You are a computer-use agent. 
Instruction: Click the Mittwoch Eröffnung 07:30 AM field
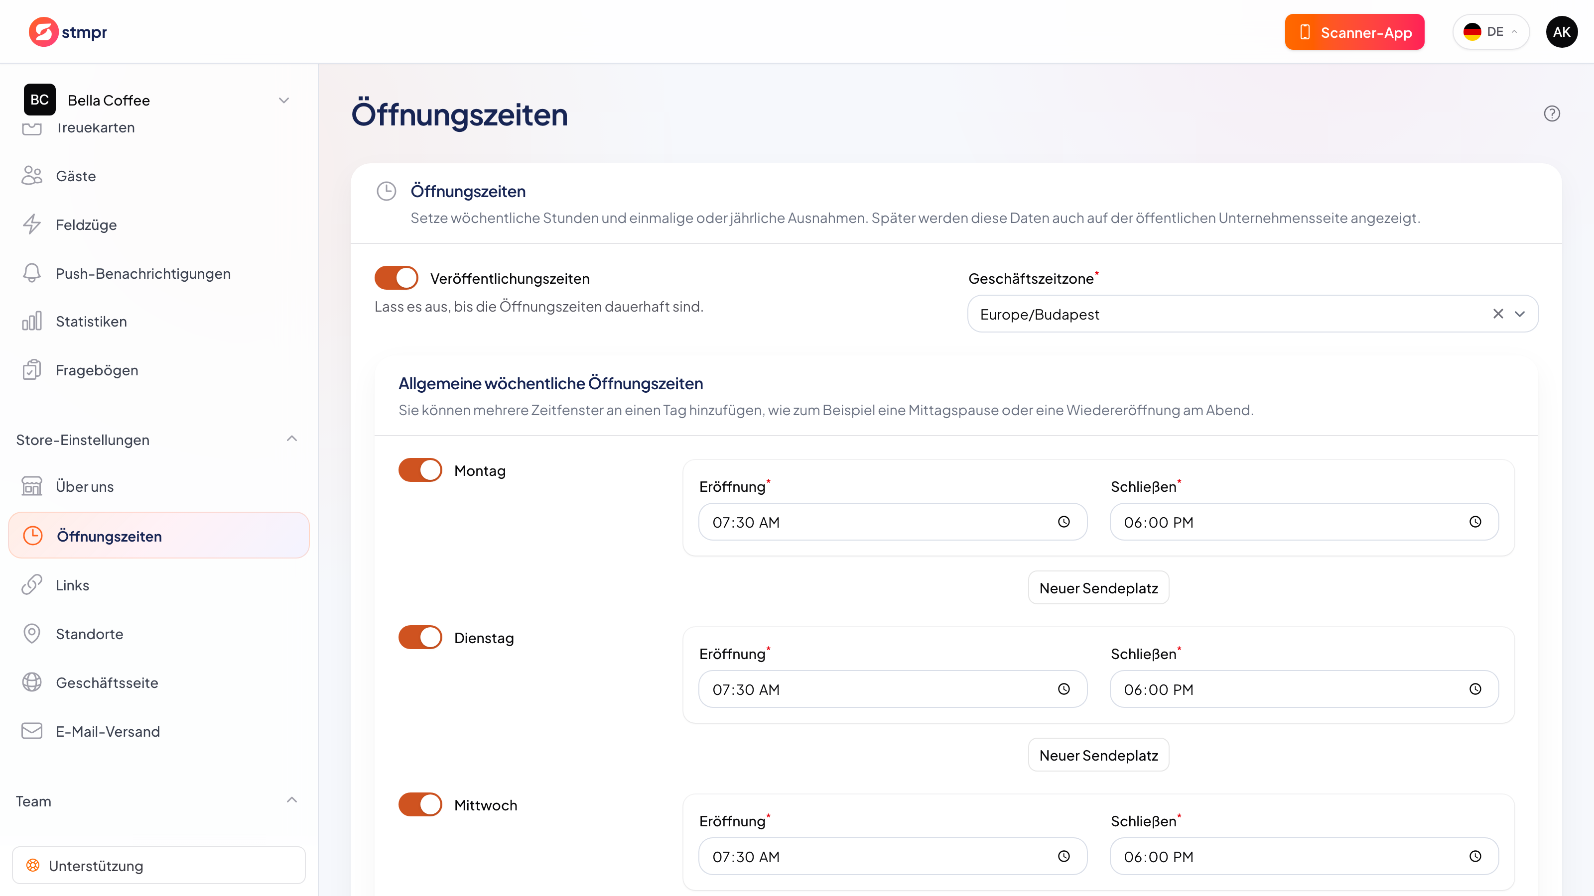[x=892, y=856]
